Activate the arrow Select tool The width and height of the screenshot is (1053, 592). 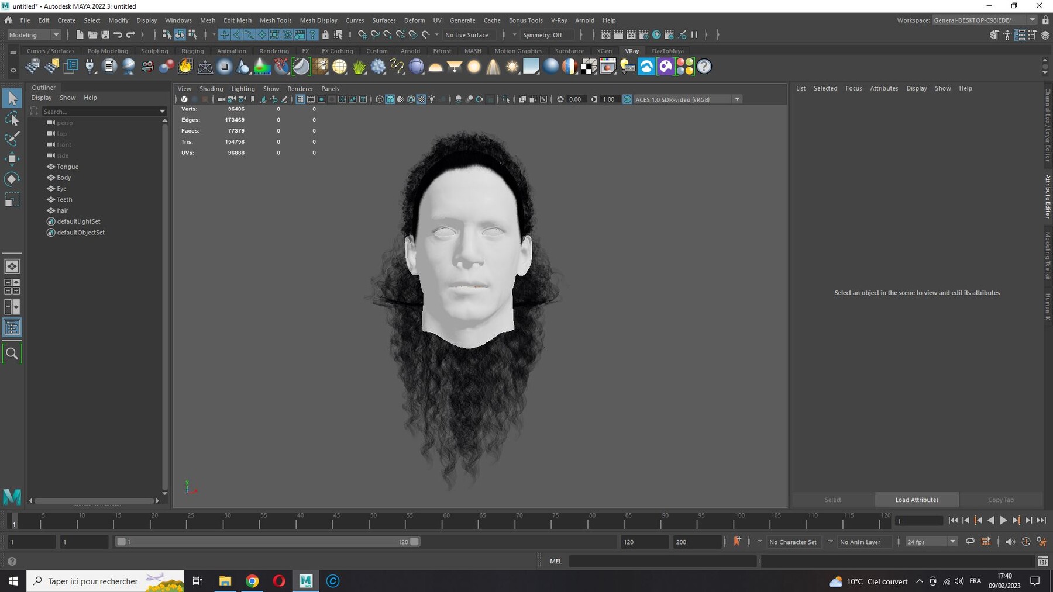point(12,98)
